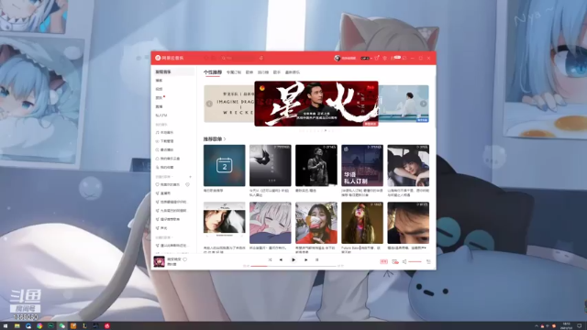Toggle desktop lyrics icon beside next button

tap(316, 259)
